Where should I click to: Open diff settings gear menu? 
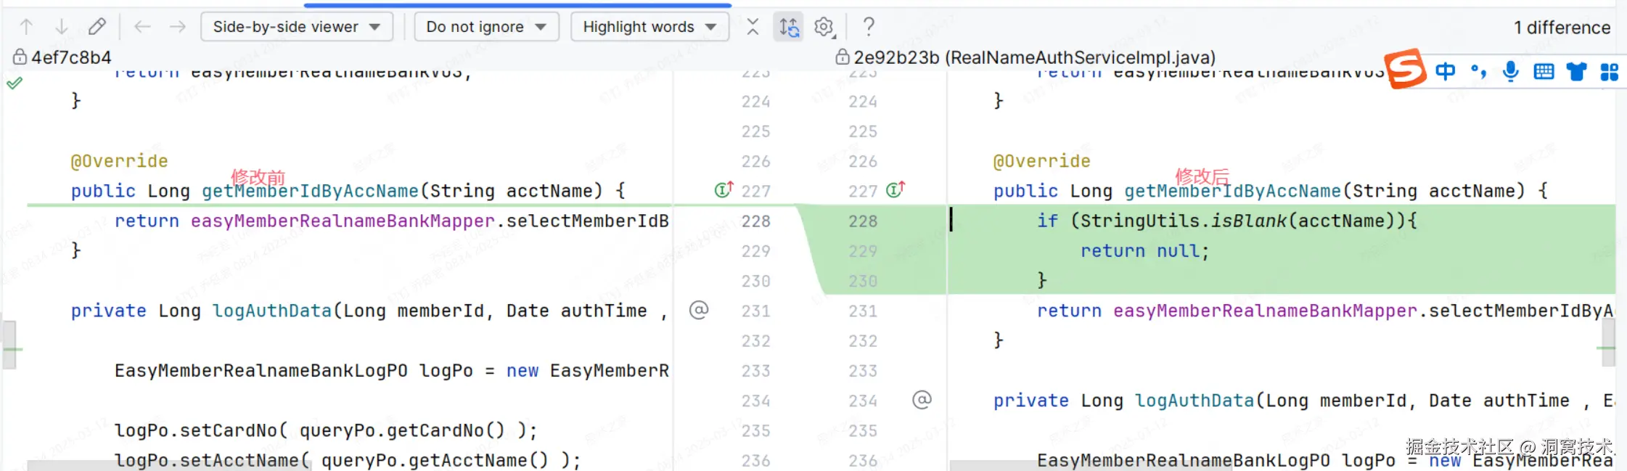pos(824,27)
